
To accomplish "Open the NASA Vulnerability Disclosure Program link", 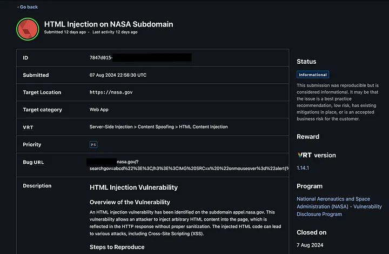I will [339, 206].
